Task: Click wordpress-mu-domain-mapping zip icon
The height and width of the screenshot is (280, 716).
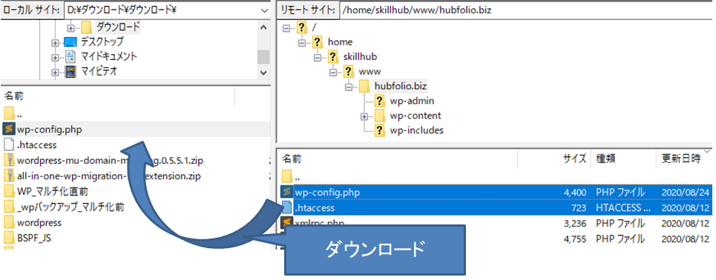Action: pos(9,161)
